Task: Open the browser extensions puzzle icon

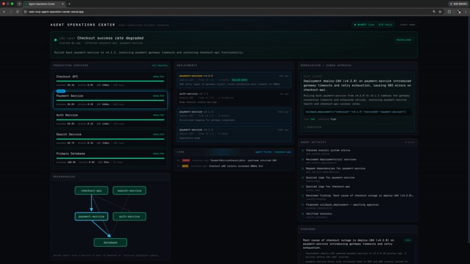Action: click(449, 12)
